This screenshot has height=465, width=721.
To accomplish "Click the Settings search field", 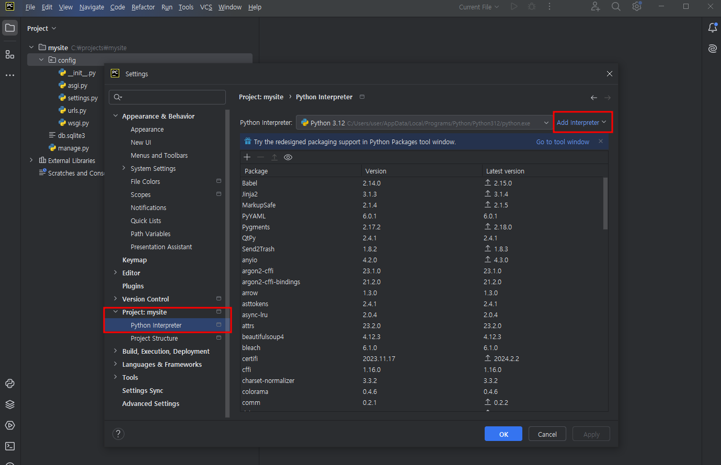I will pyautogui.click(x=167, y=97).
